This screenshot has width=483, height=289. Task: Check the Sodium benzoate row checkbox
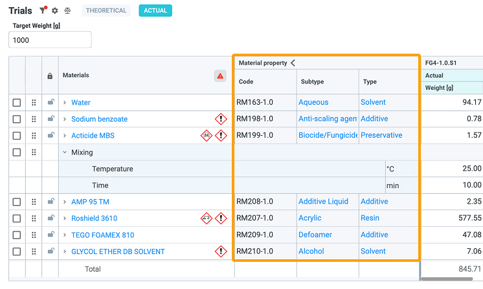pos(17,119)
